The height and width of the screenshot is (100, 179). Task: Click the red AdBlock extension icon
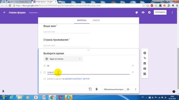pyautogui.click(x=152, y=6)
